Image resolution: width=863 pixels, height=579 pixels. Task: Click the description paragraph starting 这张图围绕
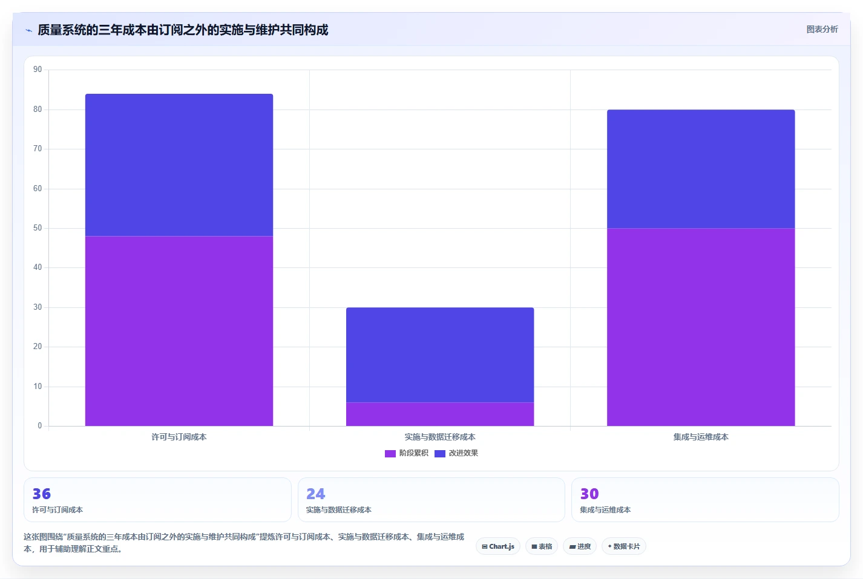pos(244,543)
